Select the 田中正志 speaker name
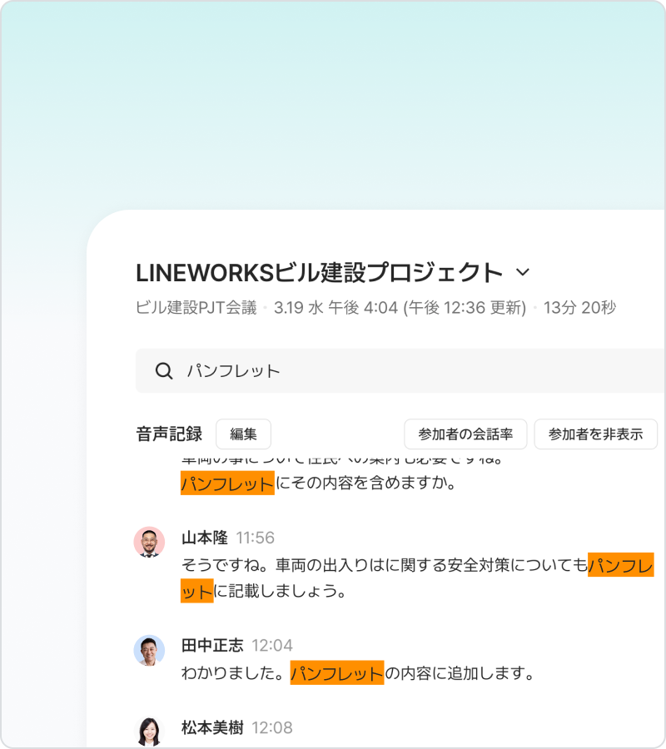666x749 pixels. click(212, 645)
